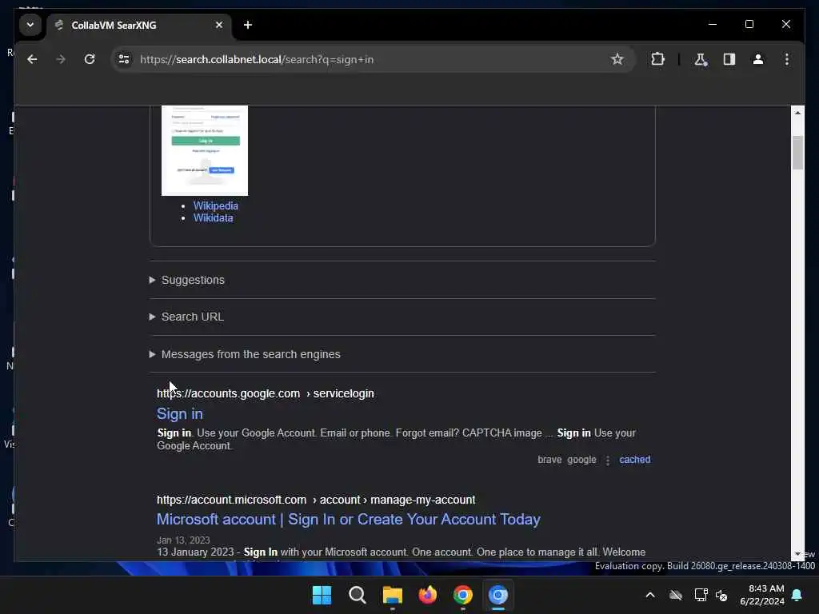819x614 pixels.
Task: Open cached version of Google result
Action: coord(634,460)
